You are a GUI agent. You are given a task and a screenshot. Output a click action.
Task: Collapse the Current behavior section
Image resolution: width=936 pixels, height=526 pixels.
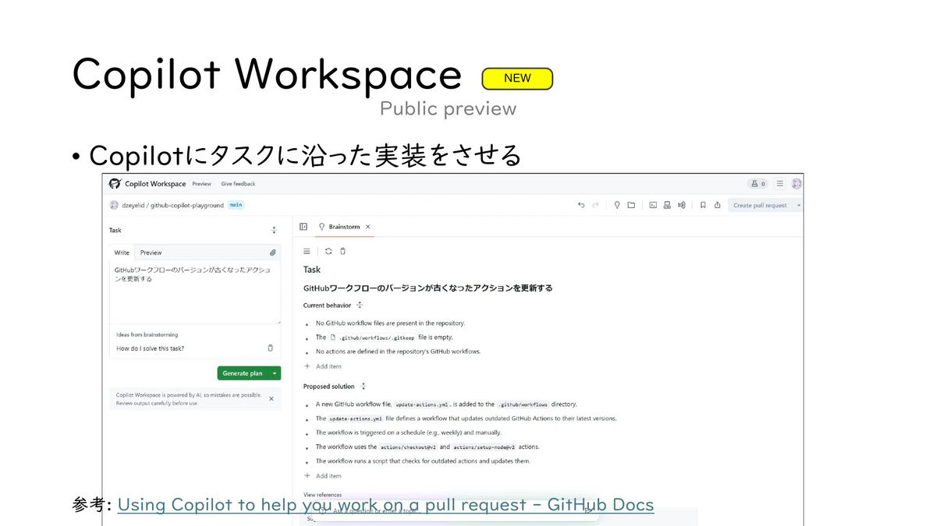(360, 305)
